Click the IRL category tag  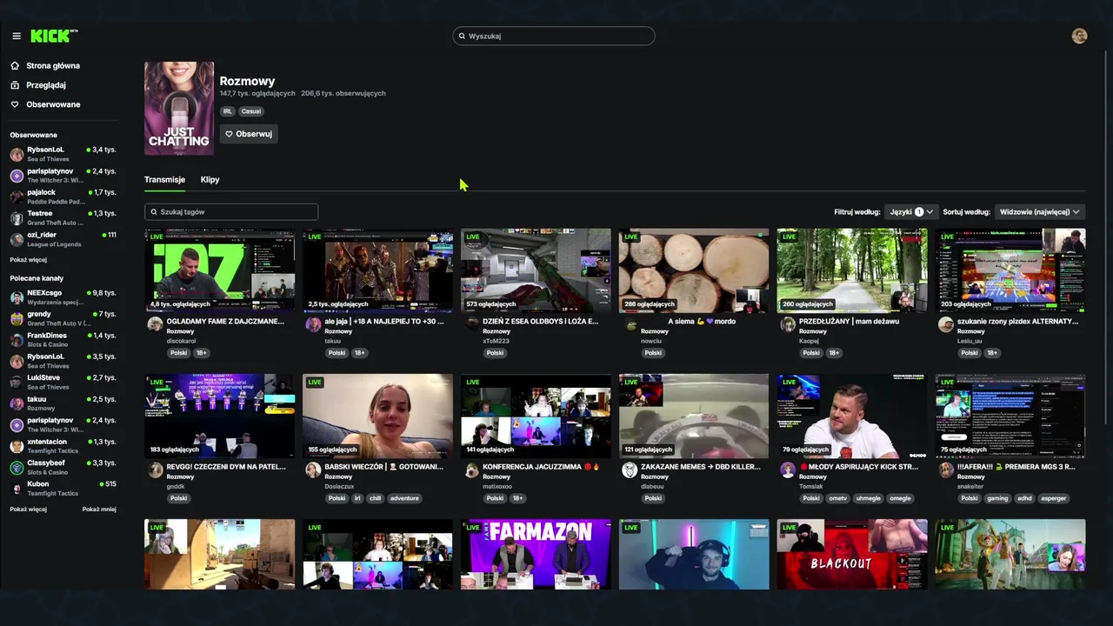(228, 111)
